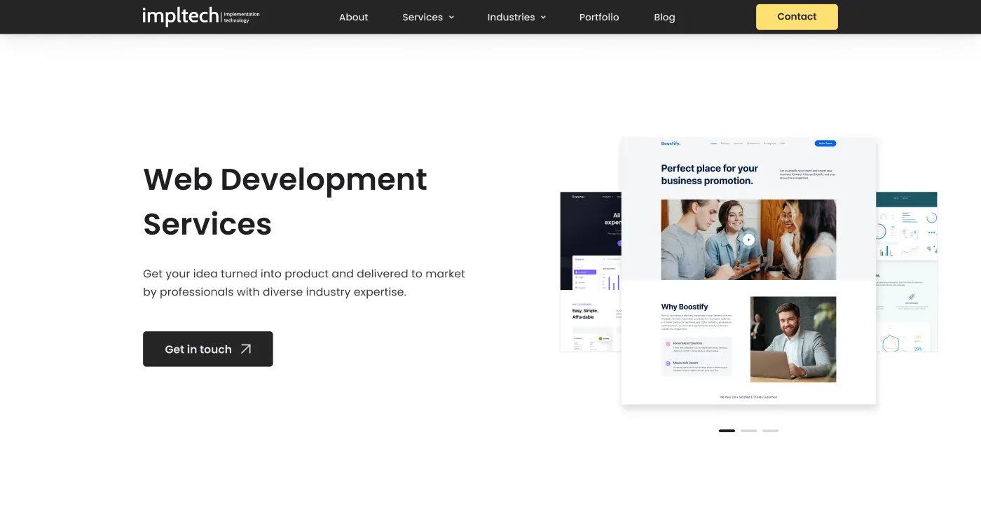Click the yellow Contact button
Image resolution: width=981 pixels, height=507 pixels.
(x=797, y=17)
